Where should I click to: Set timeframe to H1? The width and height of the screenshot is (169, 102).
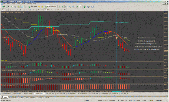[x=52, y=10]
